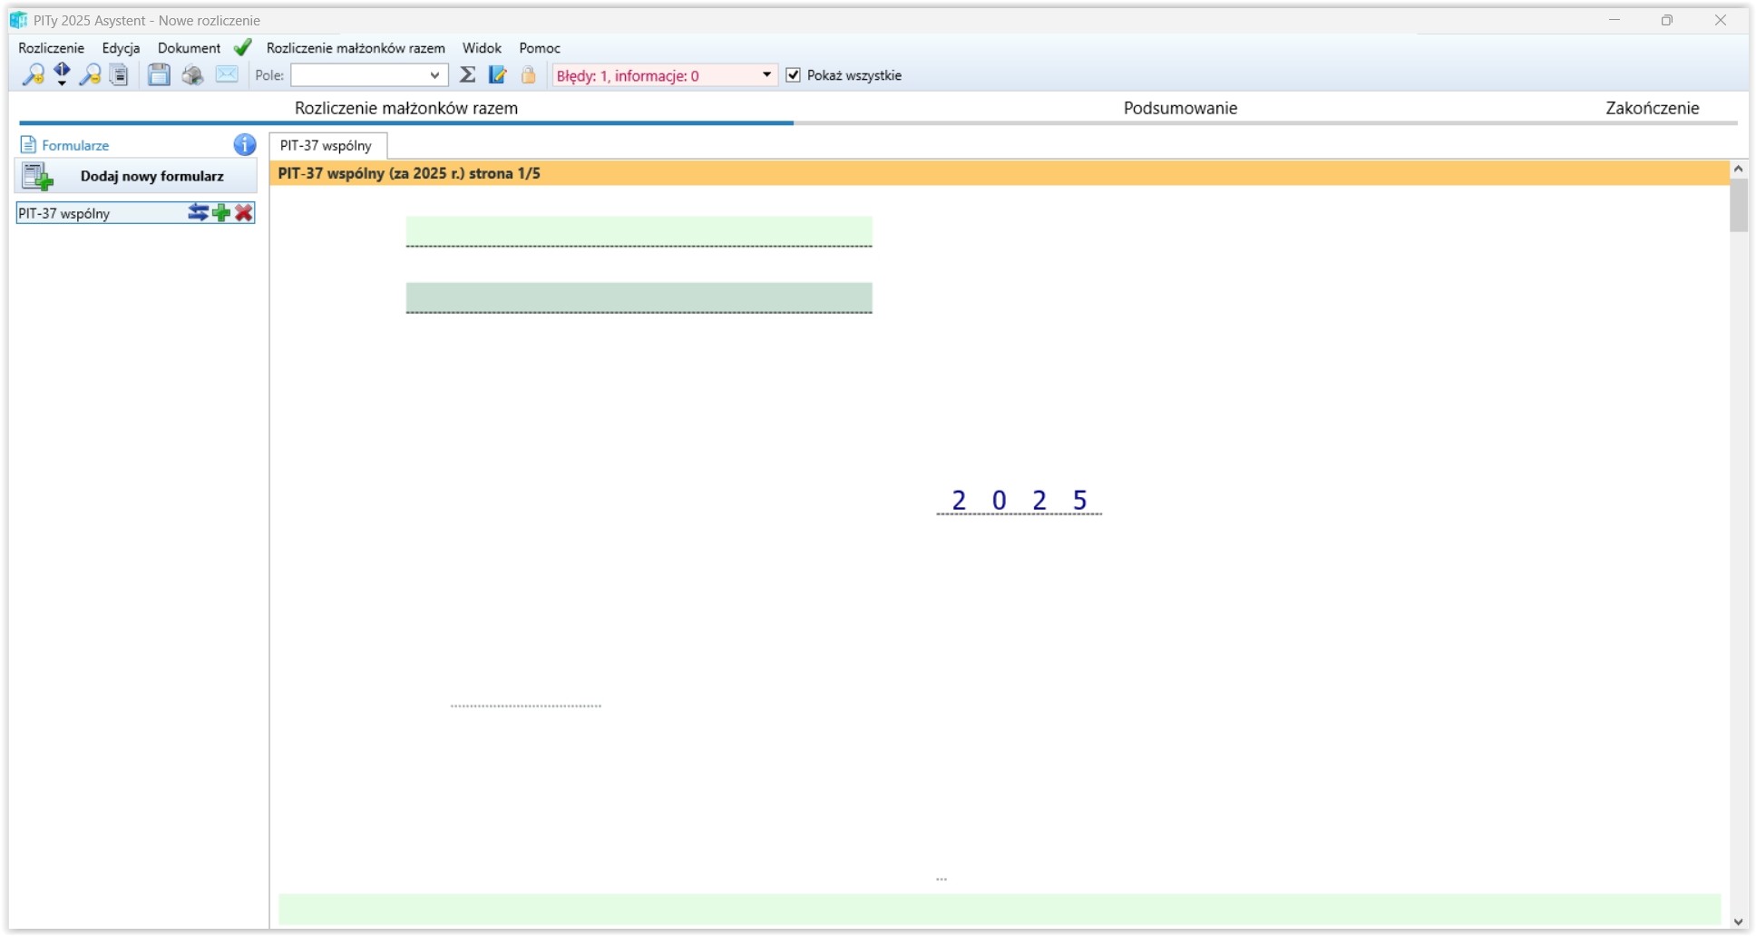Open the Dokument menu

tap(189, 48)
